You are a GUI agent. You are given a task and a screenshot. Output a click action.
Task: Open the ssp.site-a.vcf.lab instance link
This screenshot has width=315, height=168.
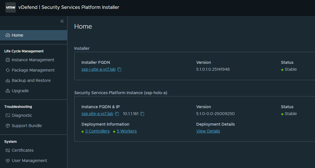pyautogui.click(x=97, y=114)
